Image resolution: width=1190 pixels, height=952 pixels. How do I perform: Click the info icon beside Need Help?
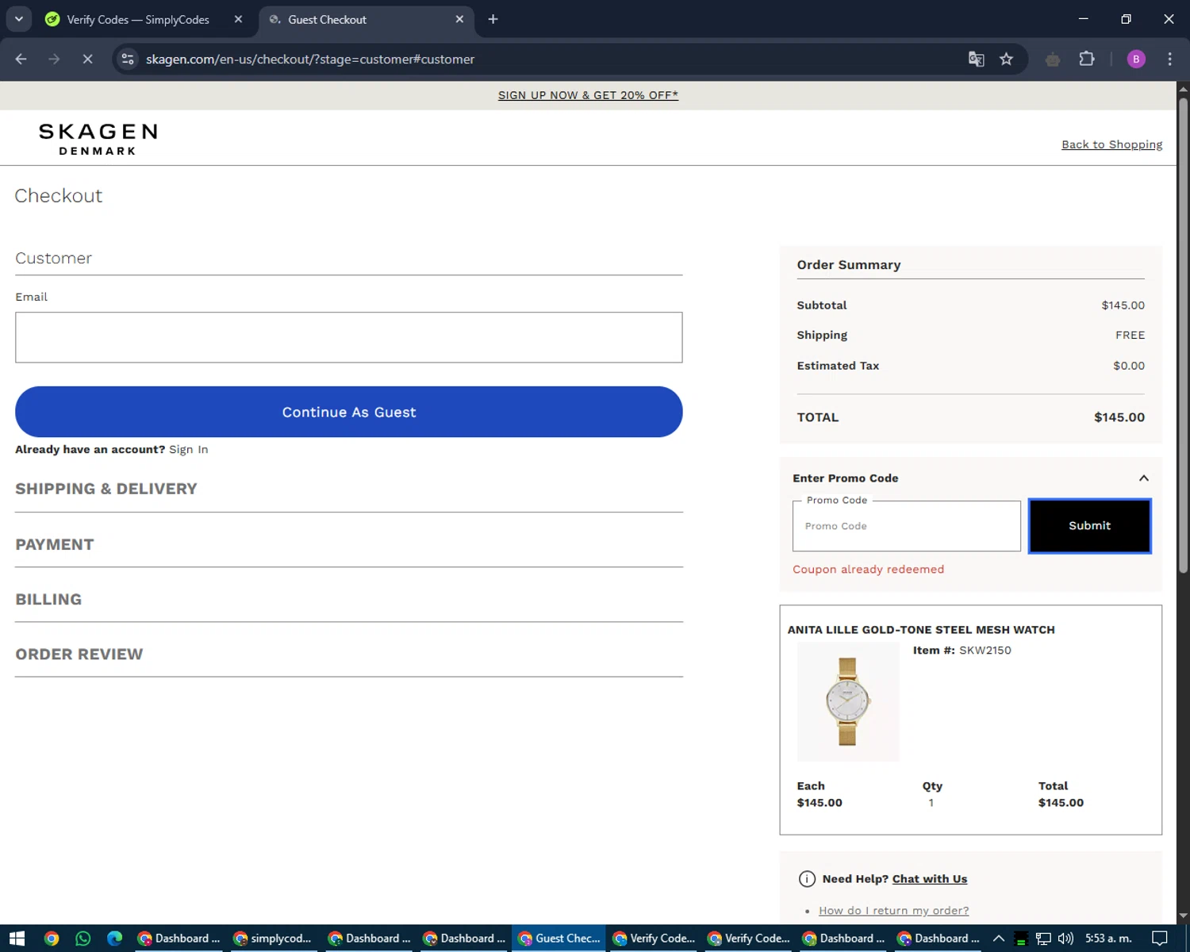807,879
